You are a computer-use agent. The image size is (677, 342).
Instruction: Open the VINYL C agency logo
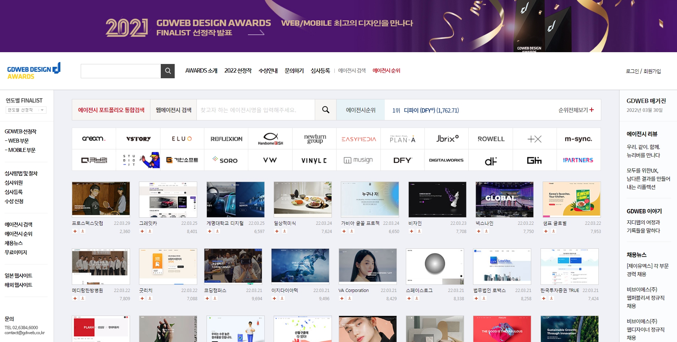coord(314,160)
